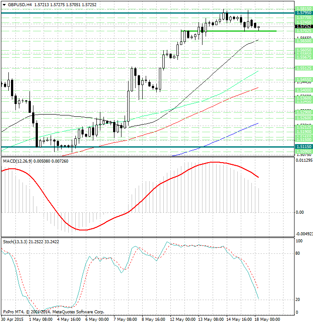Open the chart menu triangle beside GBPUSD,H4
This screenshot has width=313, height=323.
pos(4,5)
